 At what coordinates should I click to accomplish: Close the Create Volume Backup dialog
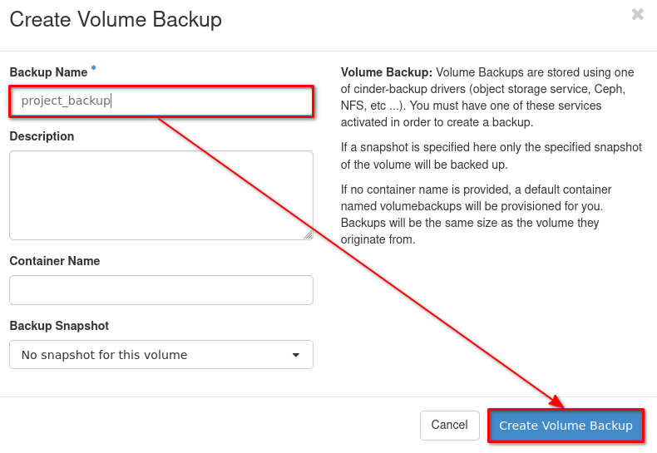click(x=638, y=14)
